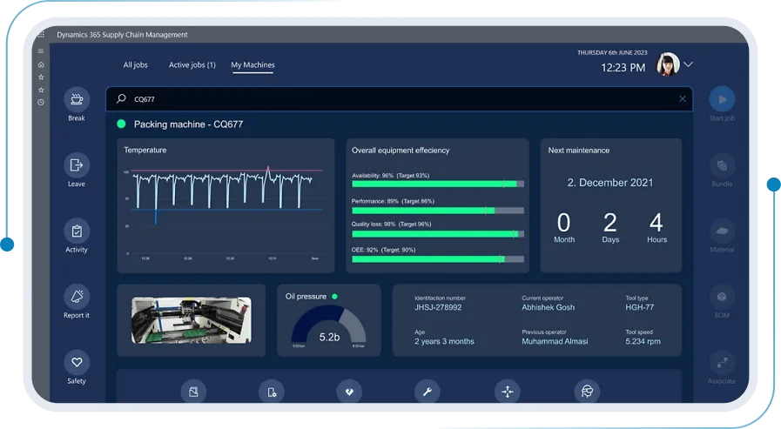Open the Activity clipboard icon

77,231
